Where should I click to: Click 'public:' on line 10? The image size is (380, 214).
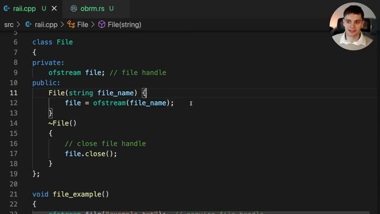pos(46,83)
